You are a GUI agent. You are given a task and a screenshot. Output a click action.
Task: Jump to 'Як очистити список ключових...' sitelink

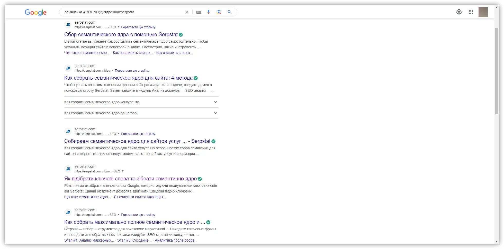140,197
